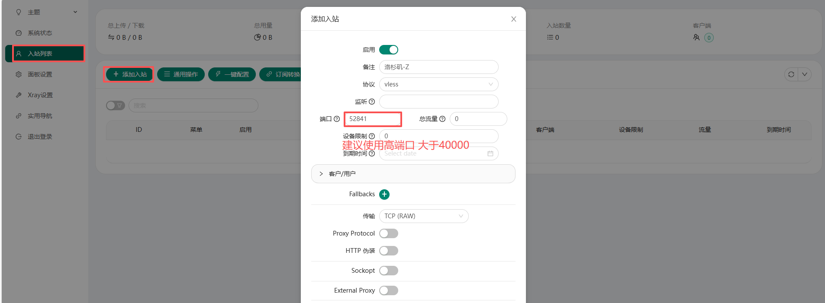This screenshot has width=825, height=303.
Task: Toggle the 启用 switch off
Action: pos(389,50)
